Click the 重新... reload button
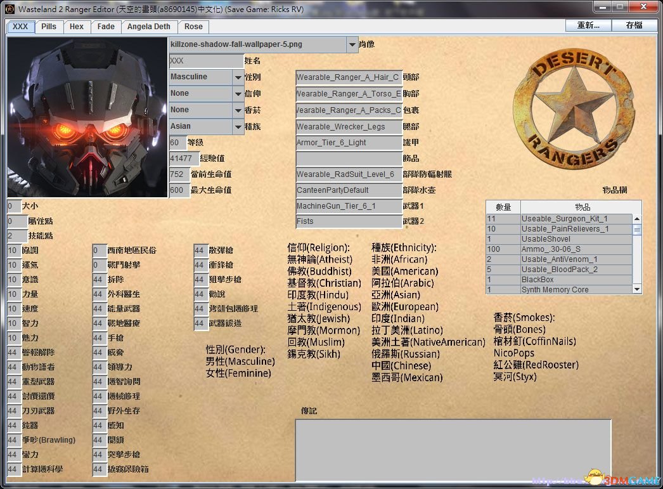 (x=588, y=25)
